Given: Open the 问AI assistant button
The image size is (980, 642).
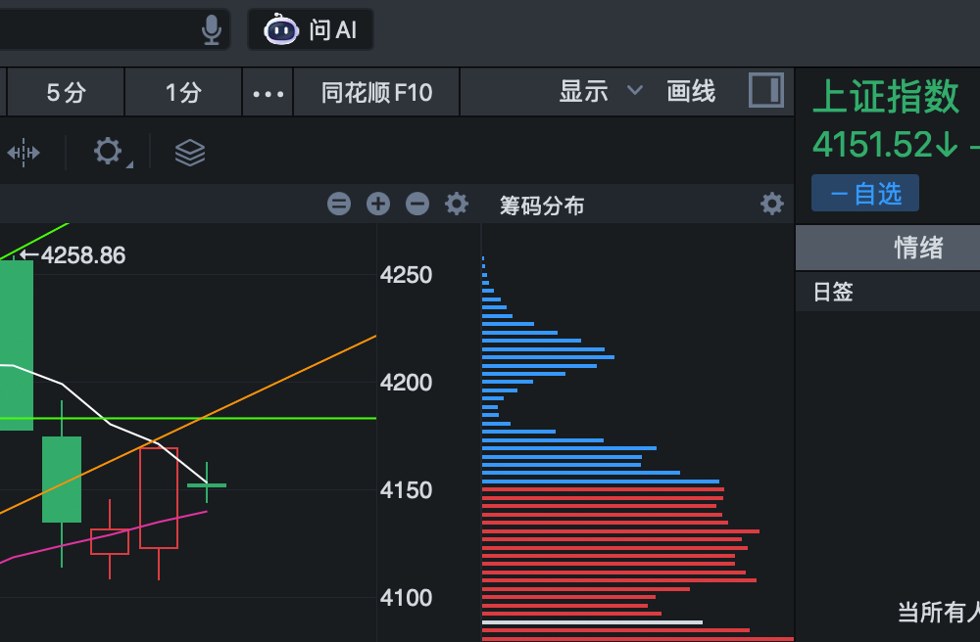Looking at the screenshot, I should [x=311, y=29].
